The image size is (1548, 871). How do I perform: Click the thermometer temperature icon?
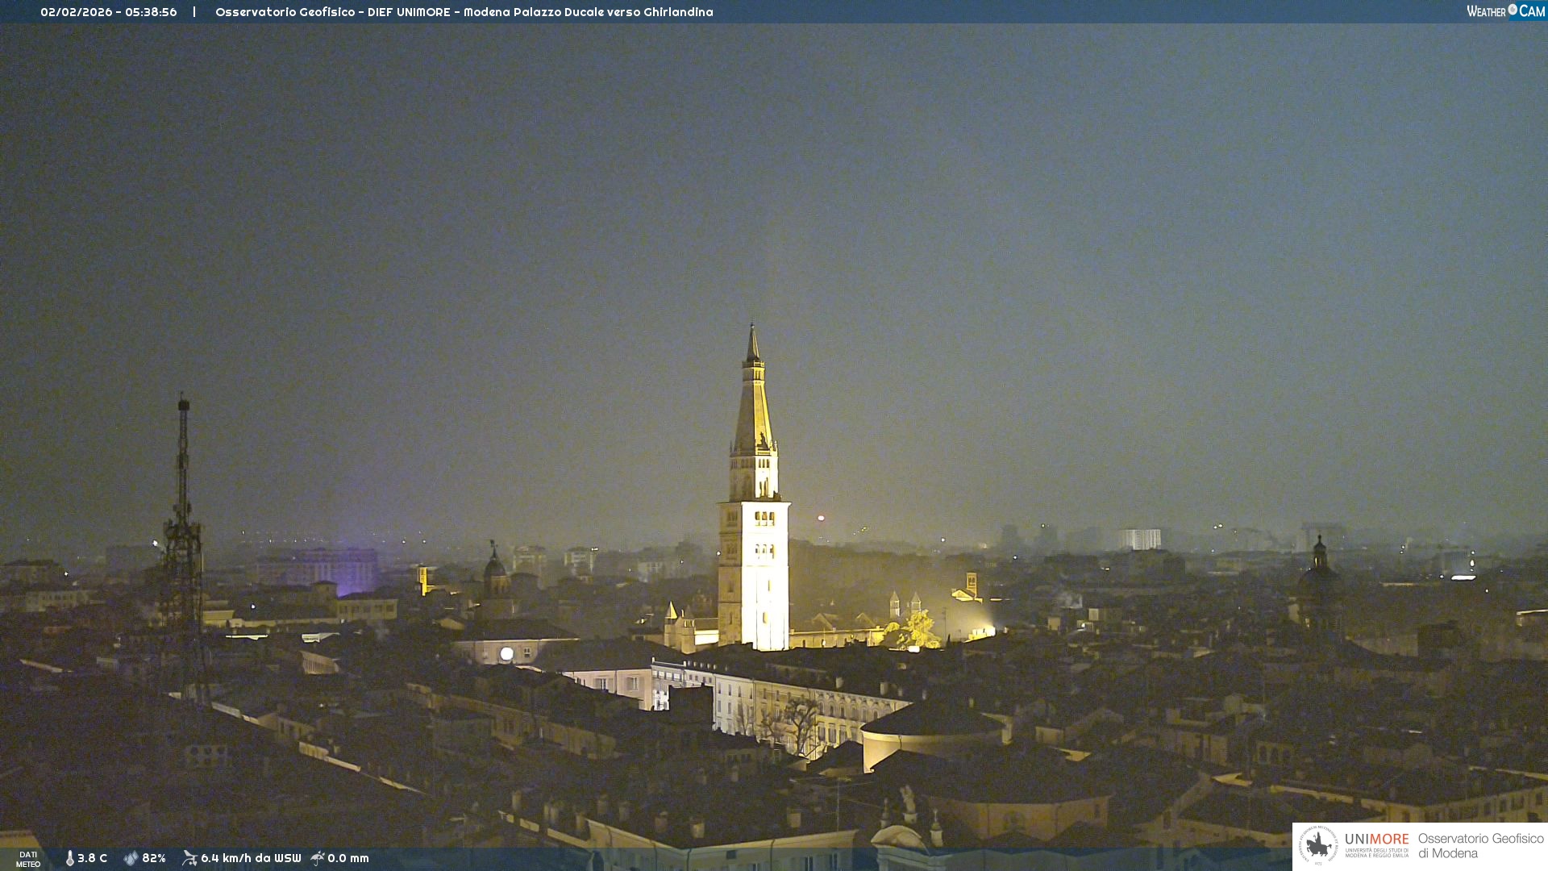tap(70, 858)
